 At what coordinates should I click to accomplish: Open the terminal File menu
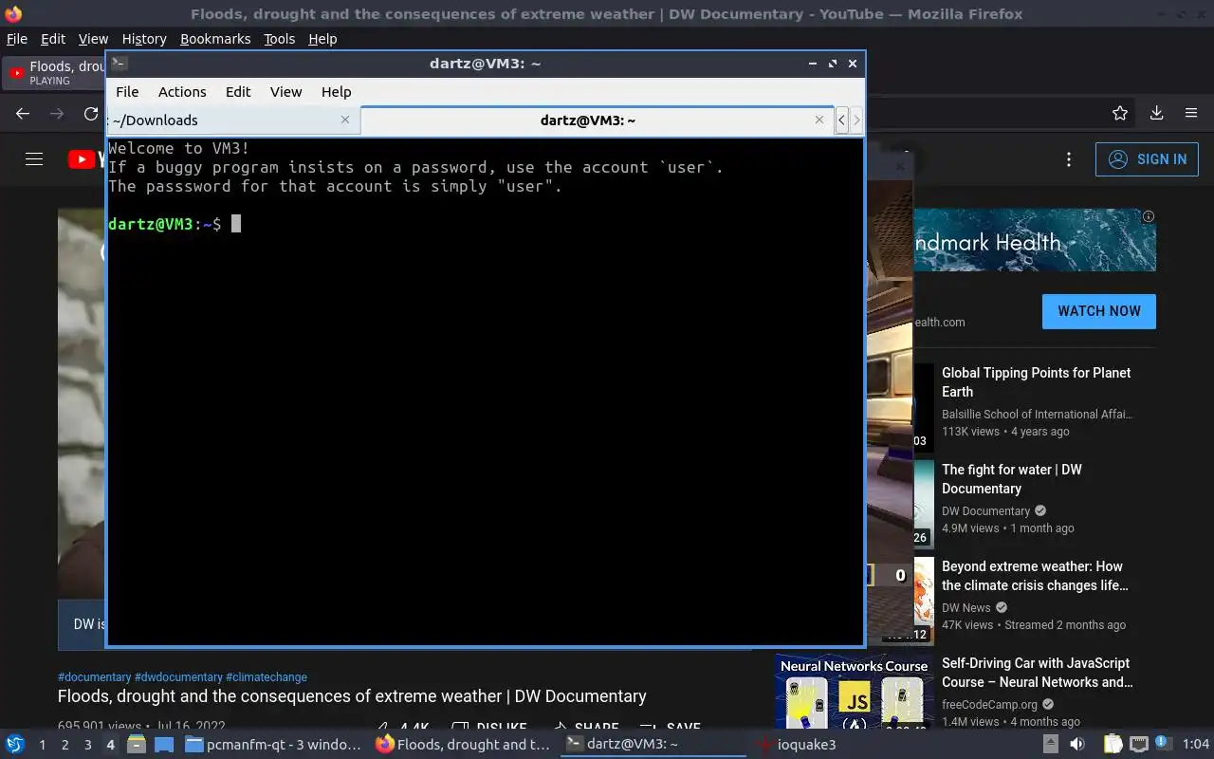pyautogui.click(x=127, y=92)
